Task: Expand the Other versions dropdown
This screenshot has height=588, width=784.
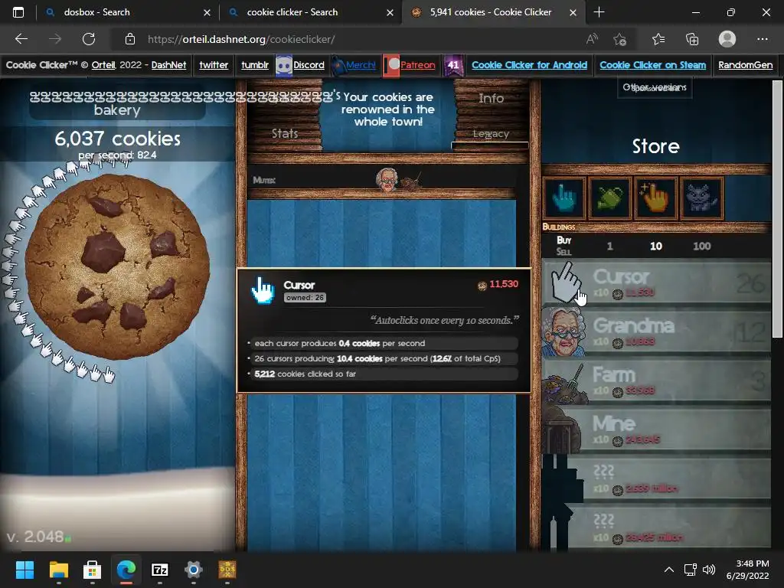Action: click(x=655, y=87)
